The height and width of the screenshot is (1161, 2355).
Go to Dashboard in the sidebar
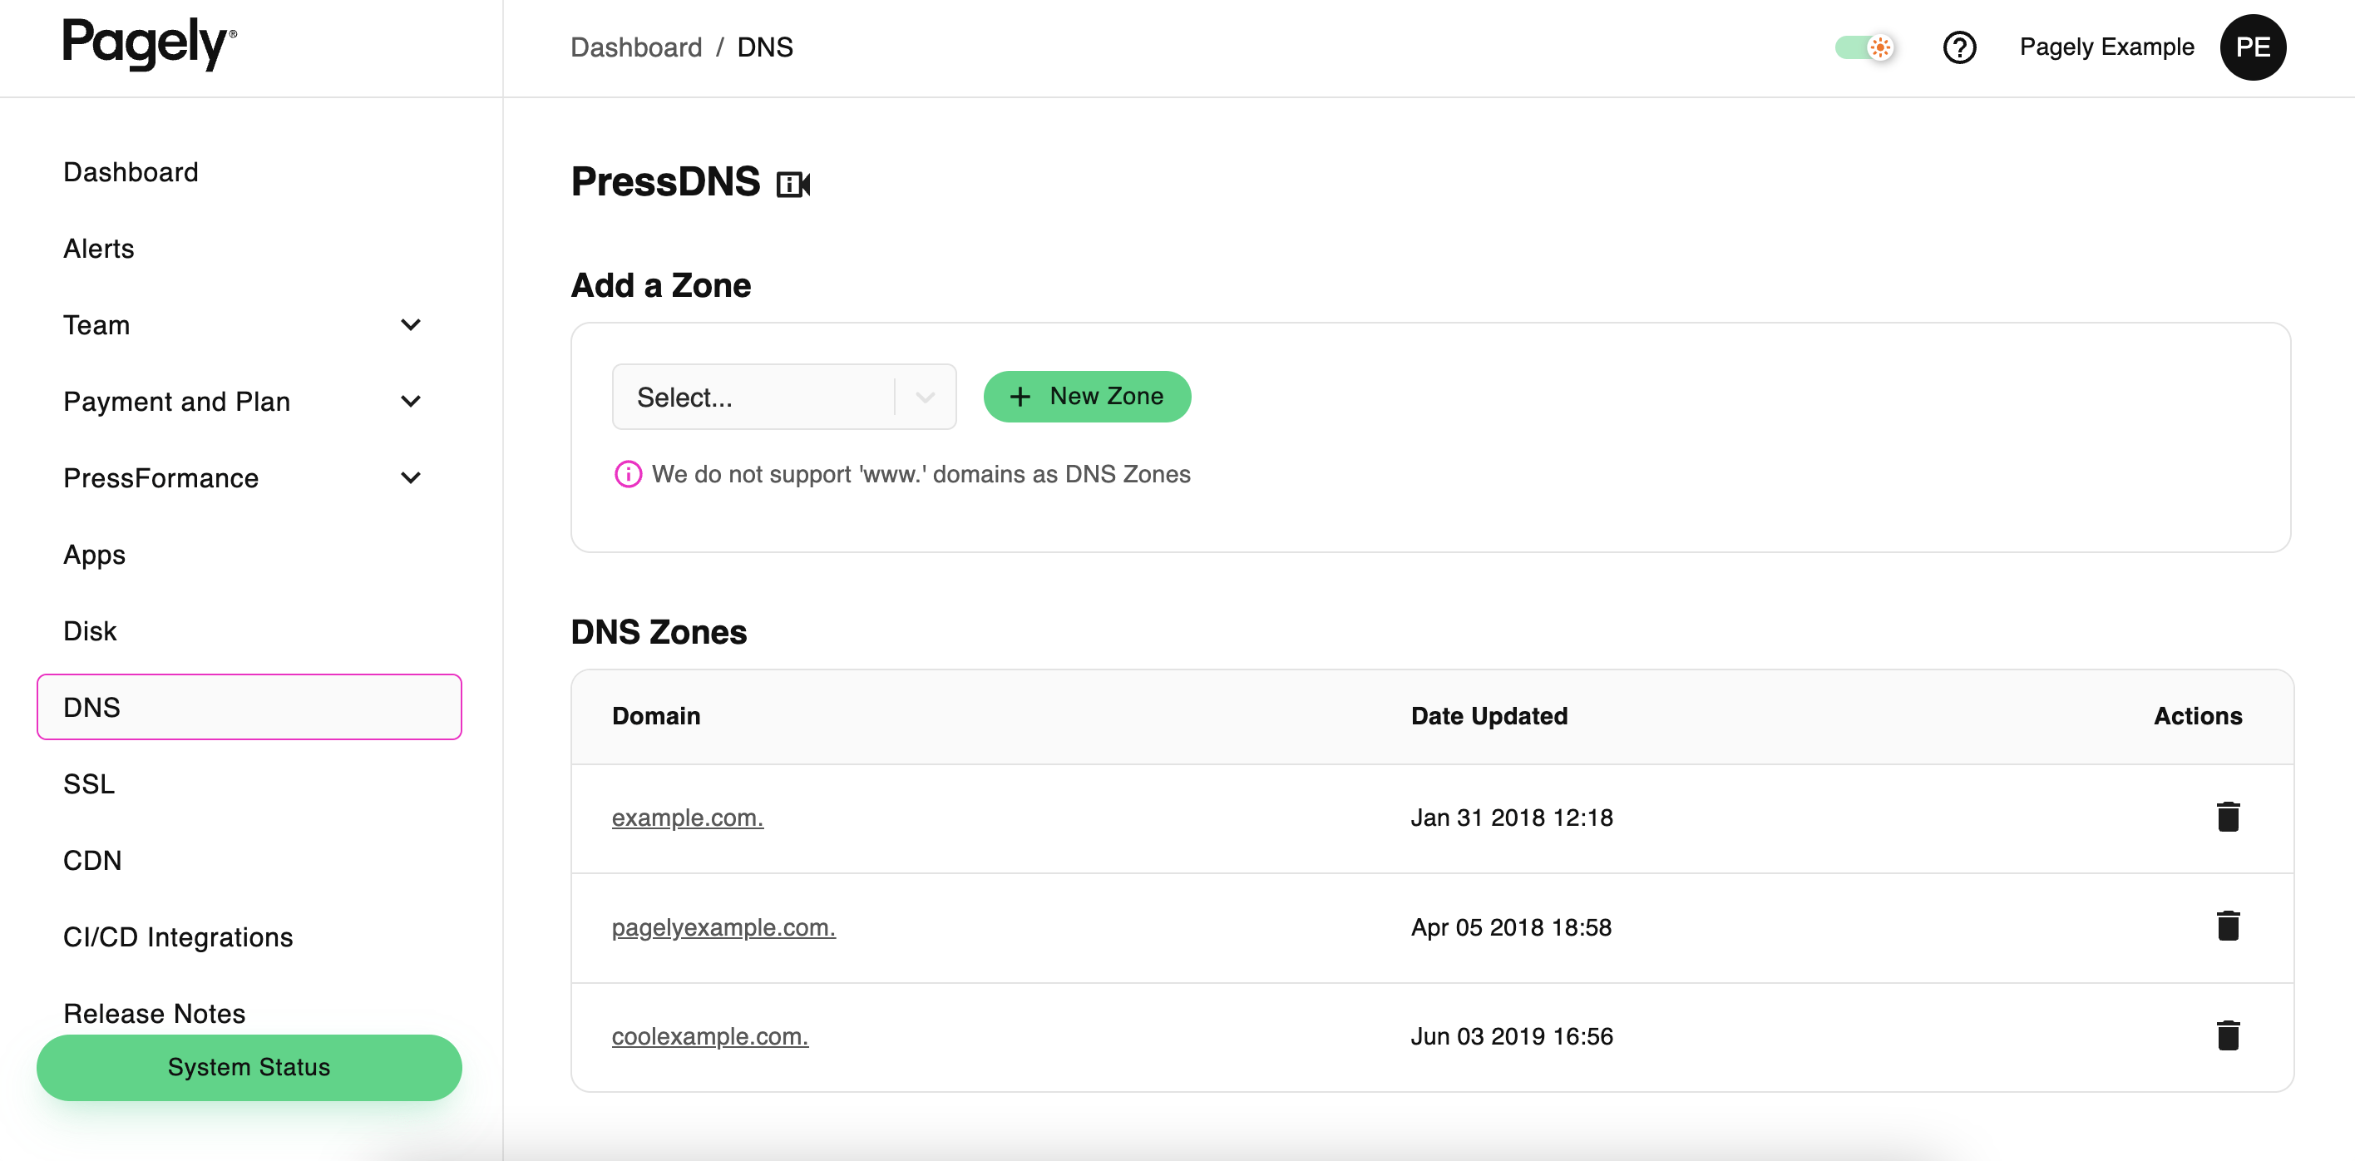click(131, 172)
